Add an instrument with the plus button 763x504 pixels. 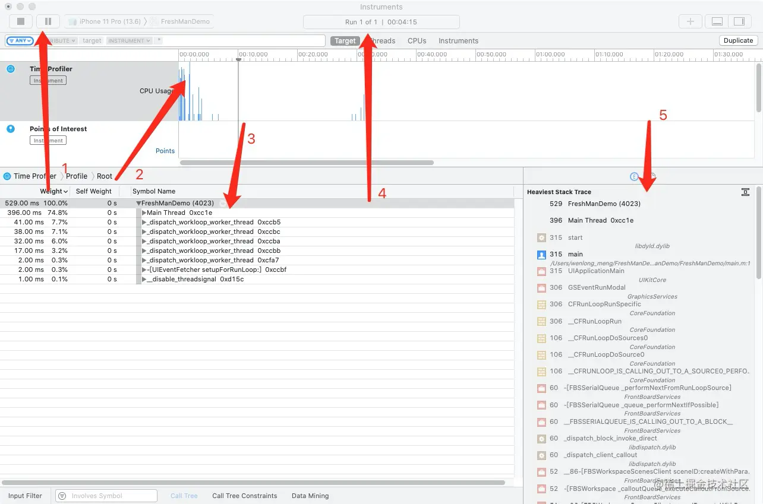click(x=691, y=21)
